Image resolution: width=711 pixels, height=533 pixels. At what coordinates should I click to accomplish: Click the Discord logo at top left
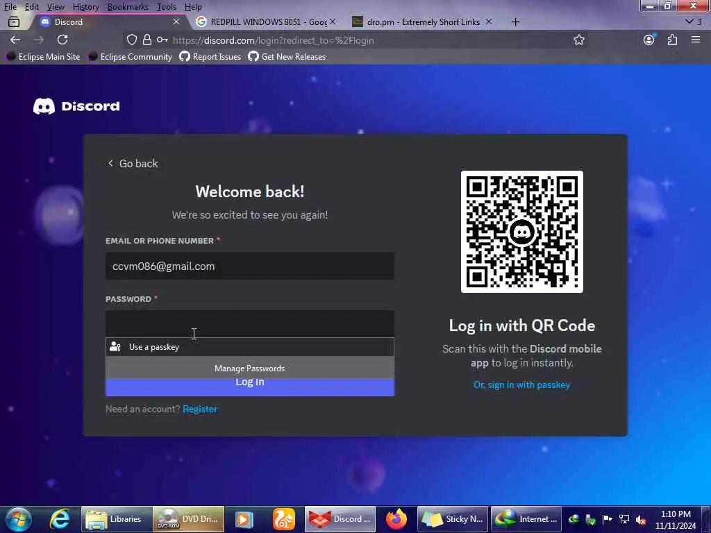pyautogui.click(x=76, y=106)
